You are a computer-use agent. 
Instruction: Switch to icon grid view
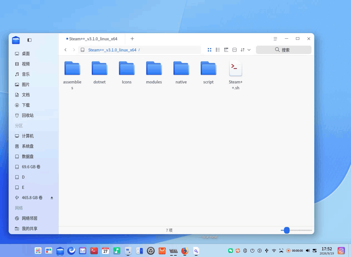click(x=209, y=50)
